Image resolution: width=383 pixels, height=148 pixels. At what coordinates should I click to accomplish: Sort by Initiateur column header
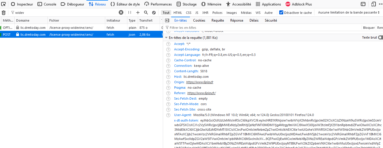click(116, 20)
